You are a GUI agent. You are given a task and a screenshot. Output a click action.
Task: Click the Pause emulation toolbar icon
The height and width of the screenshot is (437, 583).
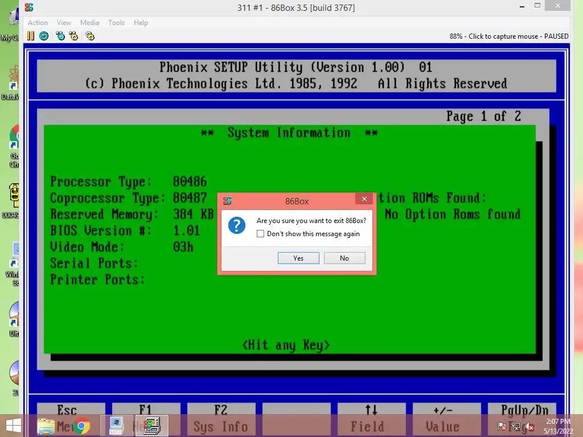click(x=31, y=36)
